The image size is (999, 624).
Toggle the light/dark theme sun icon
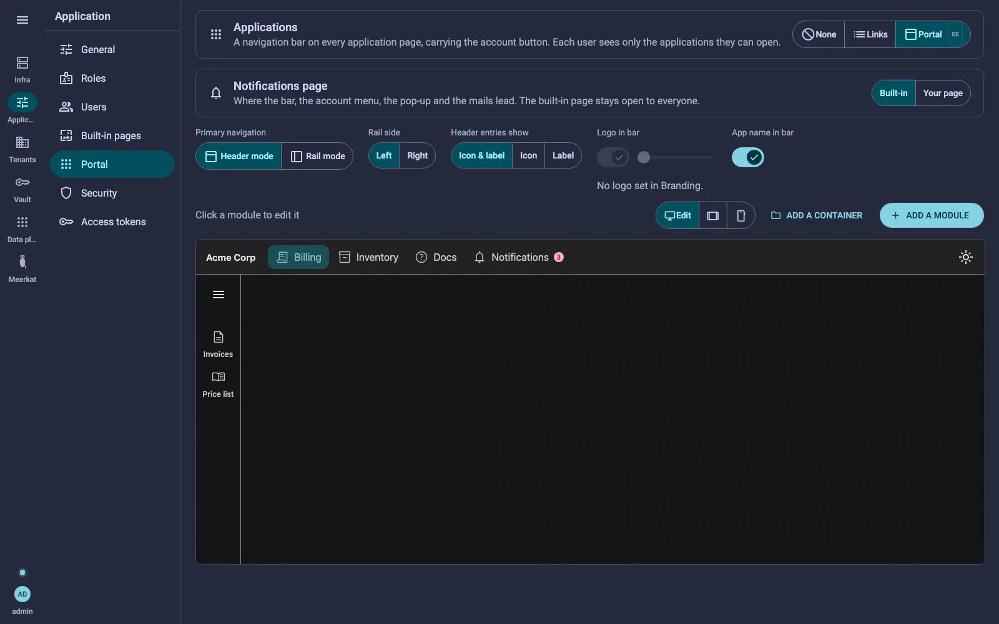[x=966, y=257]
